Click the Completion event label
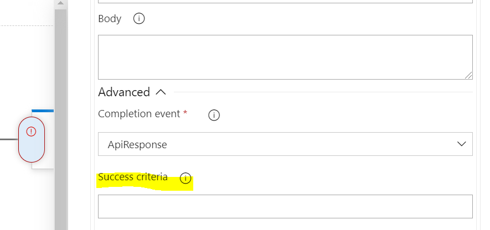This screenshot has height=230, width=490. (139, 114)
